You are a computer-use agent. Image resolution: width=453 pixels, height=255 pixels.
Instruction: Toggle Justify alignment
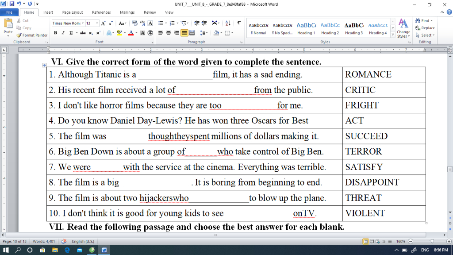184,33
